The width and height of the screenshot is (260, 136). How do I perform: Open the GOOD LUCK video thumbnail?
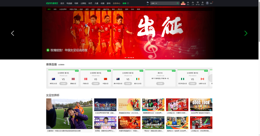point(201,105)
